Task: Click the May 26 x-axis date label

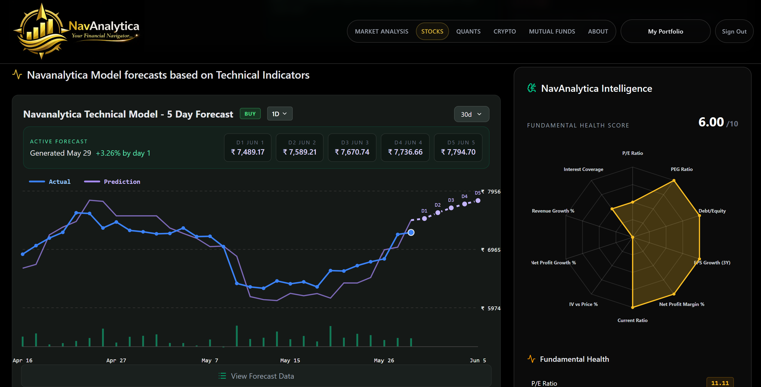Action: pos(384,360)
